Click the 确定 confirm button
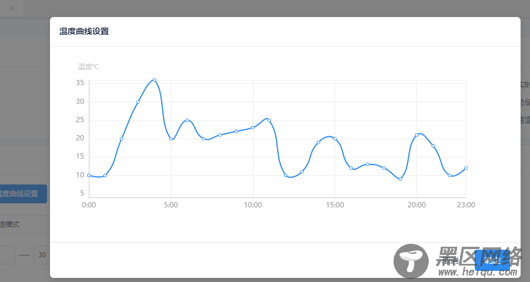This screenshot has width=530, height=282. [x=492, y=260]
